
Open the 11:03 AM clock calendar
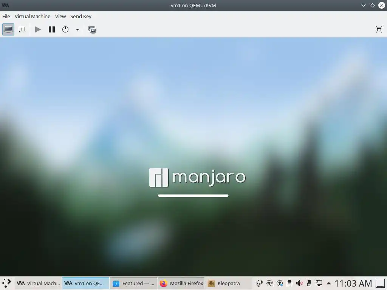353,283
